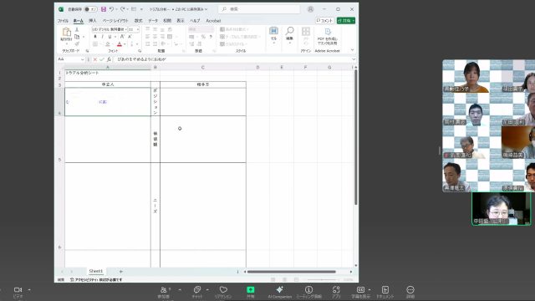Toggle bold formatting in the ribbon
The width and height of the screenshot is (535, 301).
(95, 37)
